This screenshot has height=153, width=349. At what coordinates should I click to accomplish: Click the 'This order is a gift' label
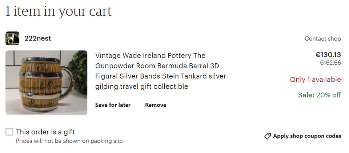point(45,132)
